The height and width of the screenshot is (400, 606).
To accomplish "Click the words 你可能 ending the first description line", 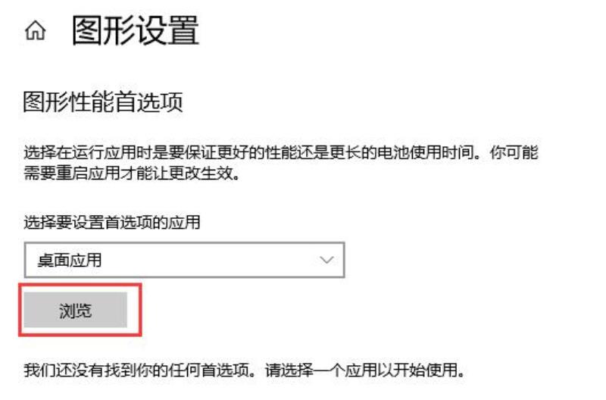I will click(x=514, y=153).
